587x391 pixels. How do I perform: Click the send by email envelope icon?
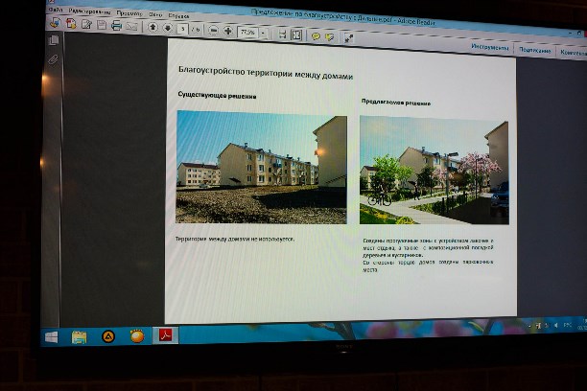coord(131,26)
